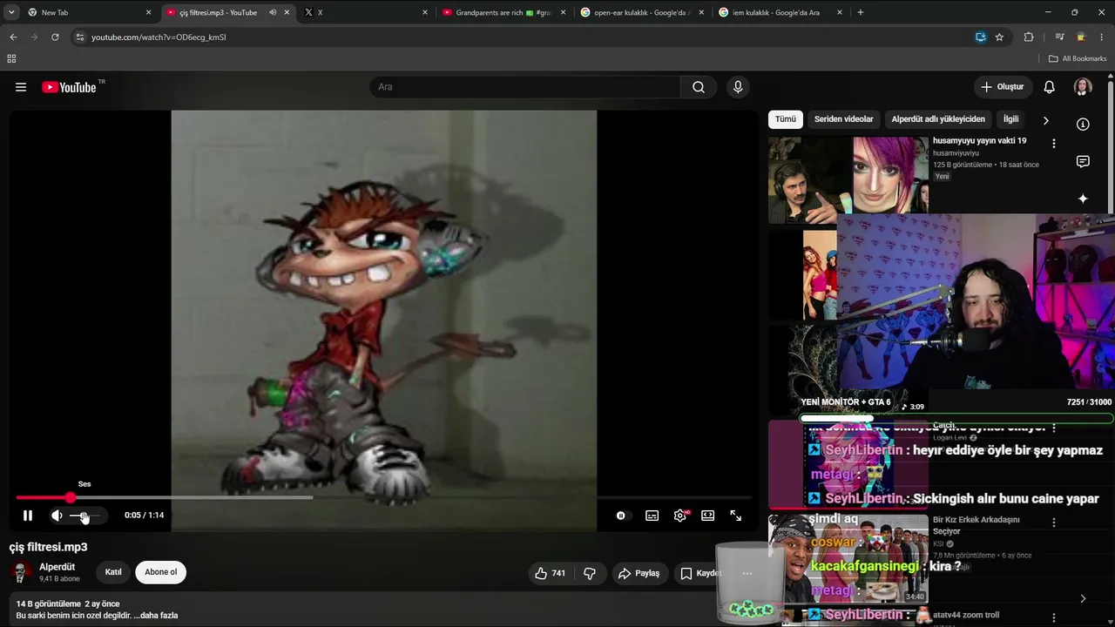Open the video info panel icon
Screen dimensions: 1115x627
(1083, 124)
